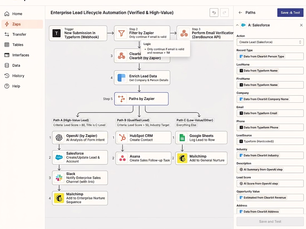The width and height of the screenshot is (306, 229).
Task: Open Interfaces in the sidebar
Action: tap(22, 55)
